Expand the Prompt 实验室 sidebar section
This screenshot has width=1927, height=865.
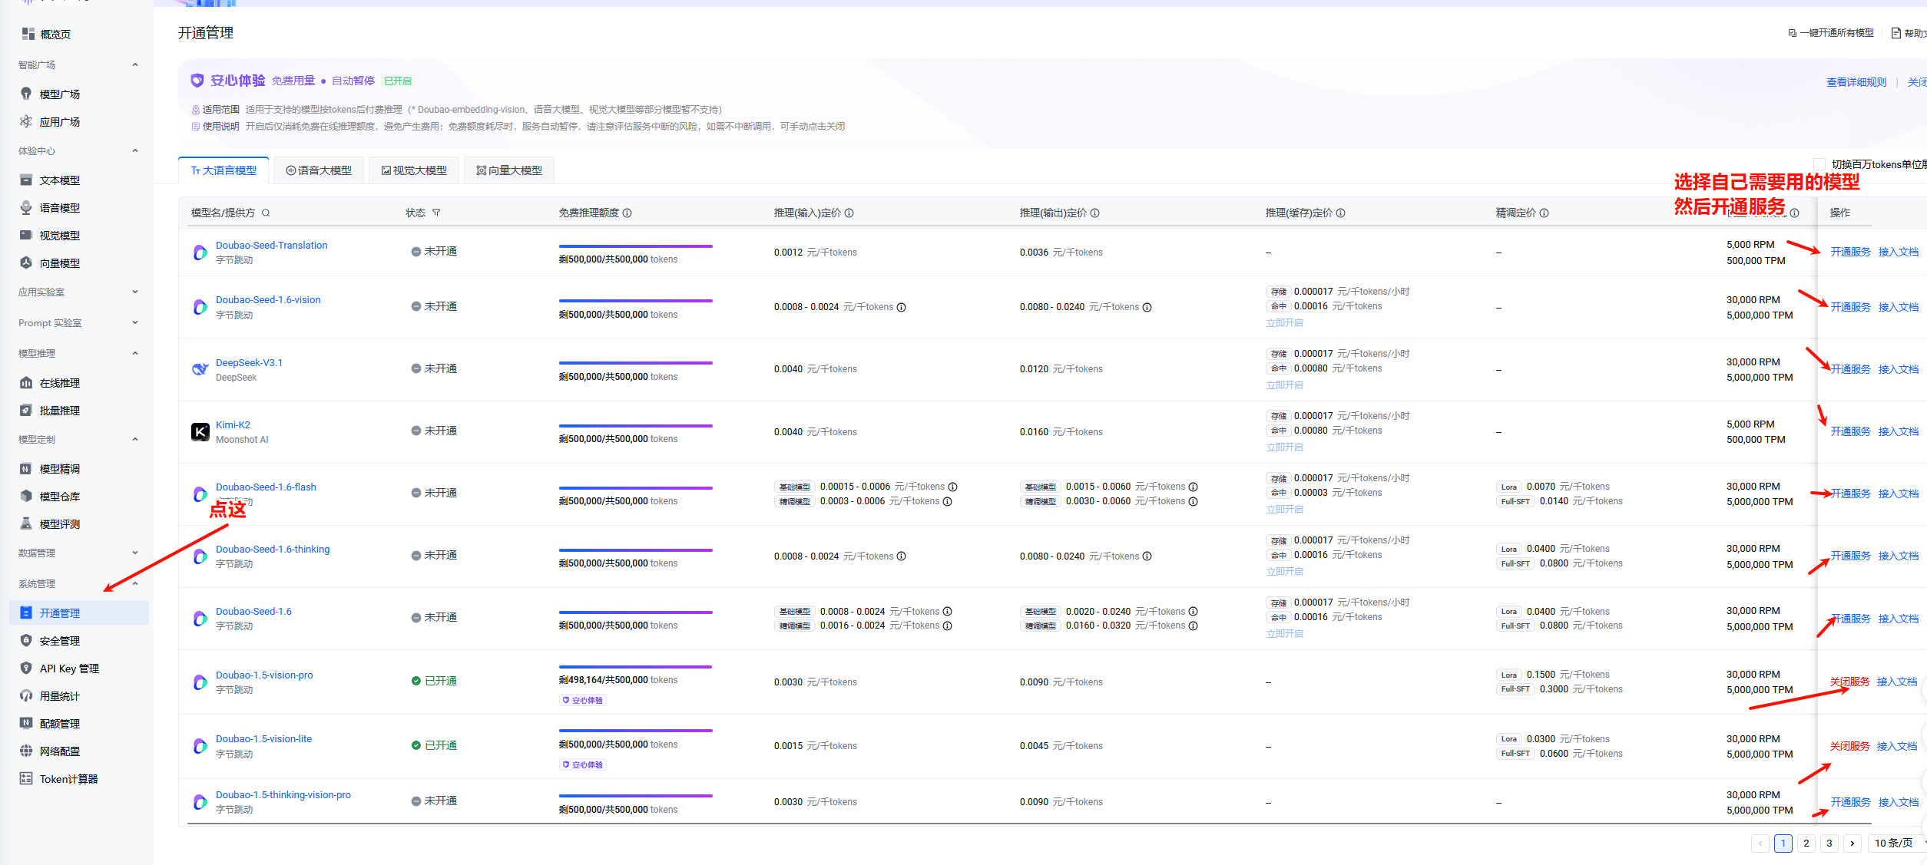[x=135, y=323]
